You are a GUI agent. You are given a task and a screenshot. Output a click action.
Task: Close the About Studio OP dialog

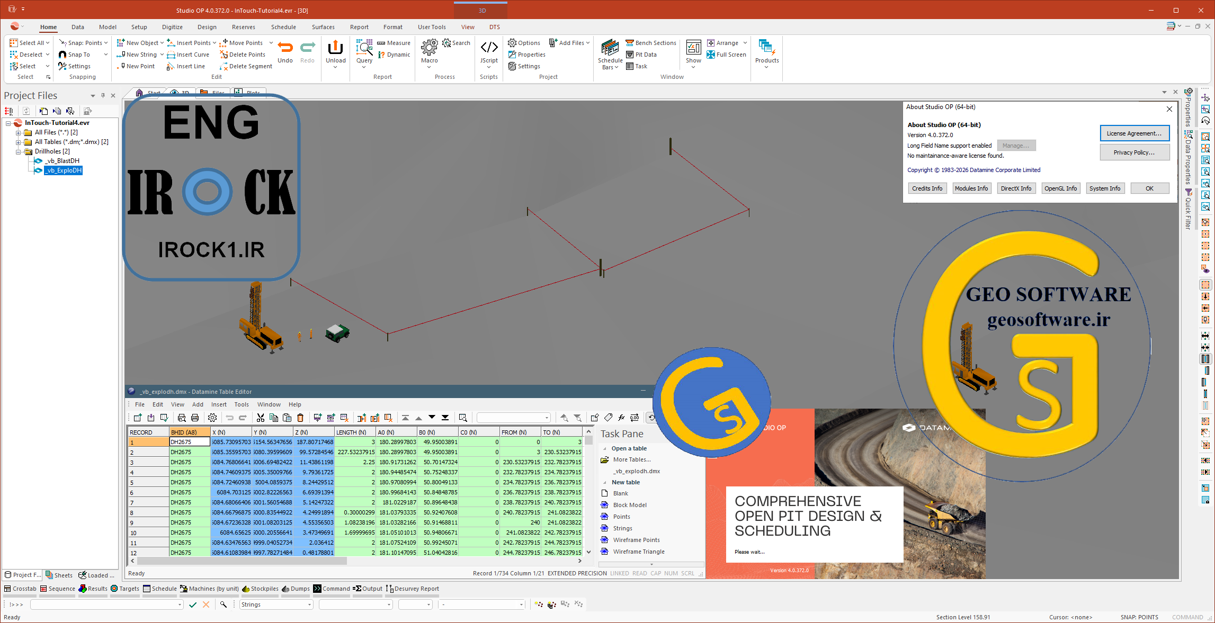tap(1169, 109)
